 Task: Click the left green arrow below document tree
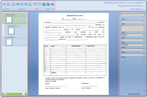pos(3,94)
